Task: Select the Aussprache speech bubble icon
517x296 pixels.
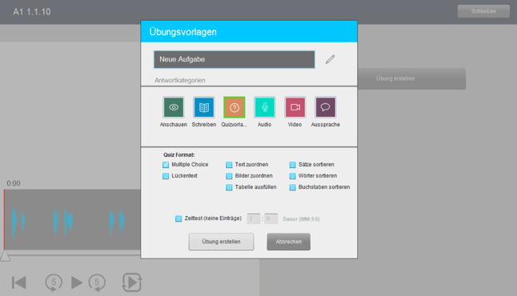Action: coord(326,107)
